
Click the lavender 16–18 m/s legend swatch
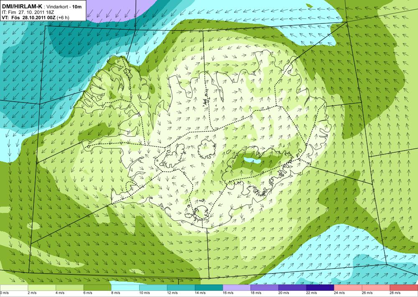point(237,288)
